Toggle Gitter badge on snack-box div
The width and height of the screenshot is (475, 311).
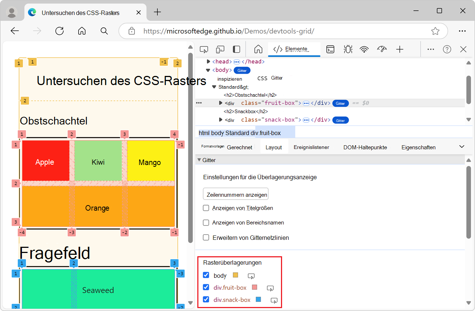[x=341, y=120]
